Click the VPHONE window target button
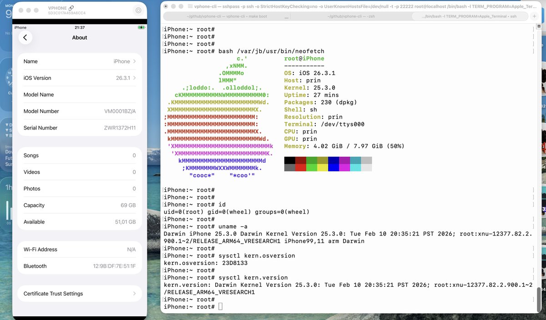546x320 pixels. click(138, 10)
